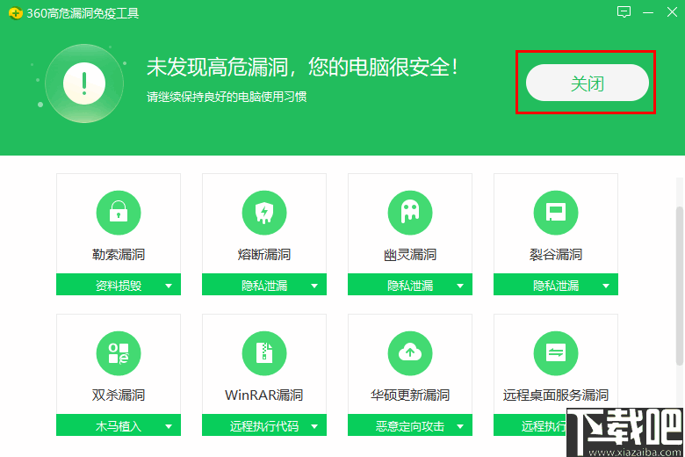Click the 双杀漏洞 Office/IE icon
Image resolution: width=685 pixels, height=457 pixels.
(x=119, y=353)
